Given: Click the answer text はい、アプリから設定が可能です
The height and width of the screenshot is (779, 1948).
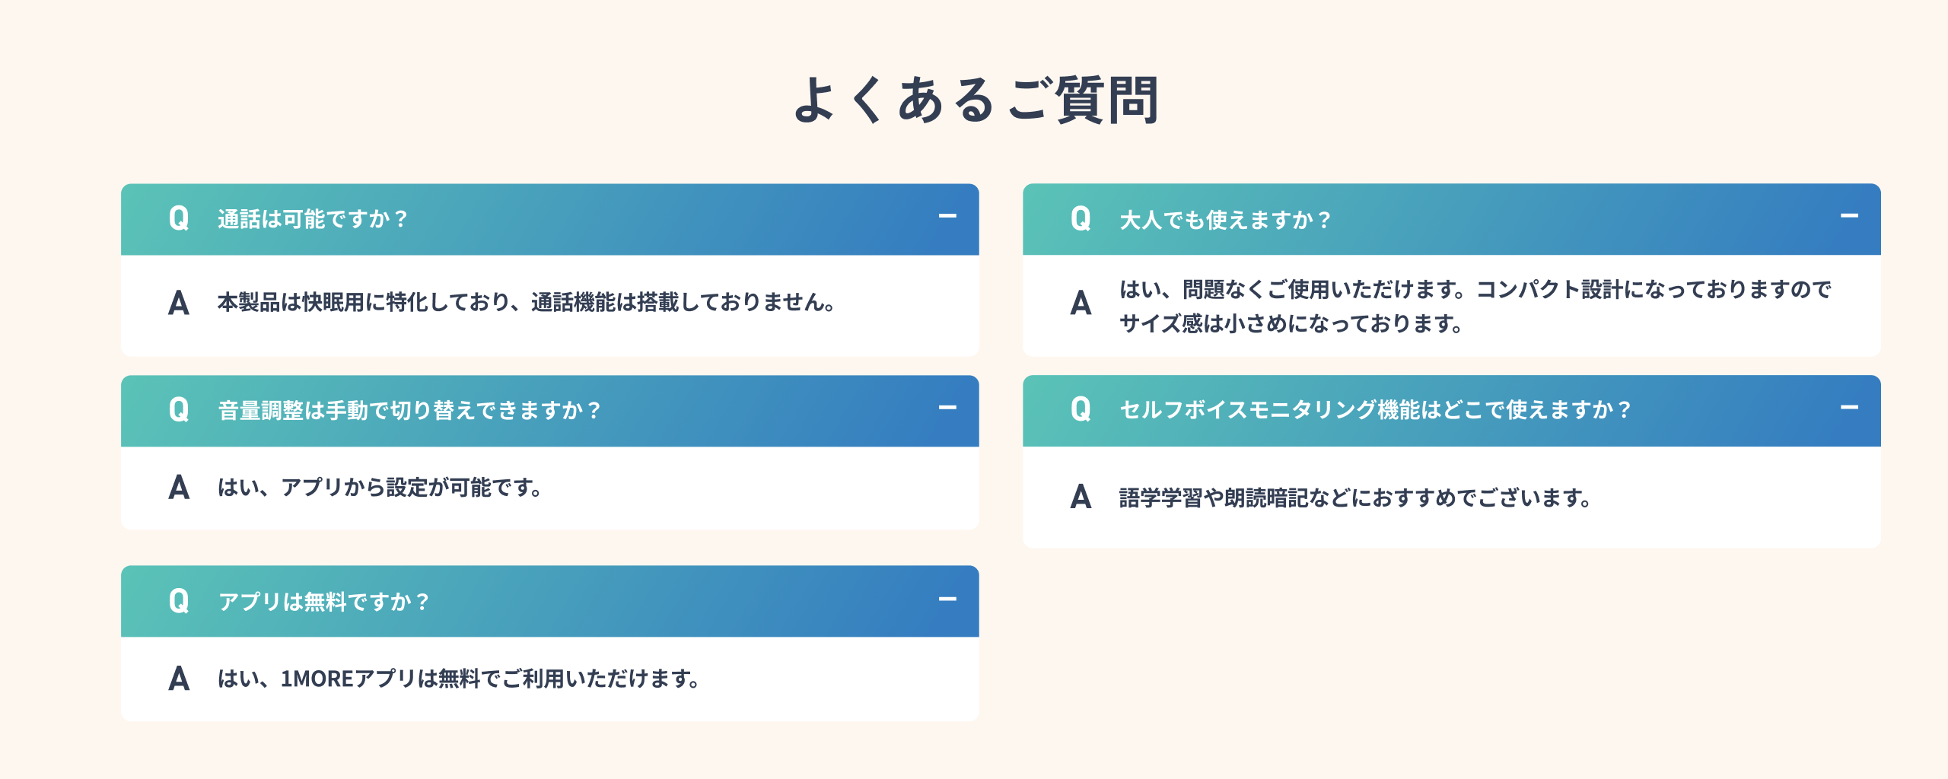Looking at the screenshot, I should tap(380, 488).
